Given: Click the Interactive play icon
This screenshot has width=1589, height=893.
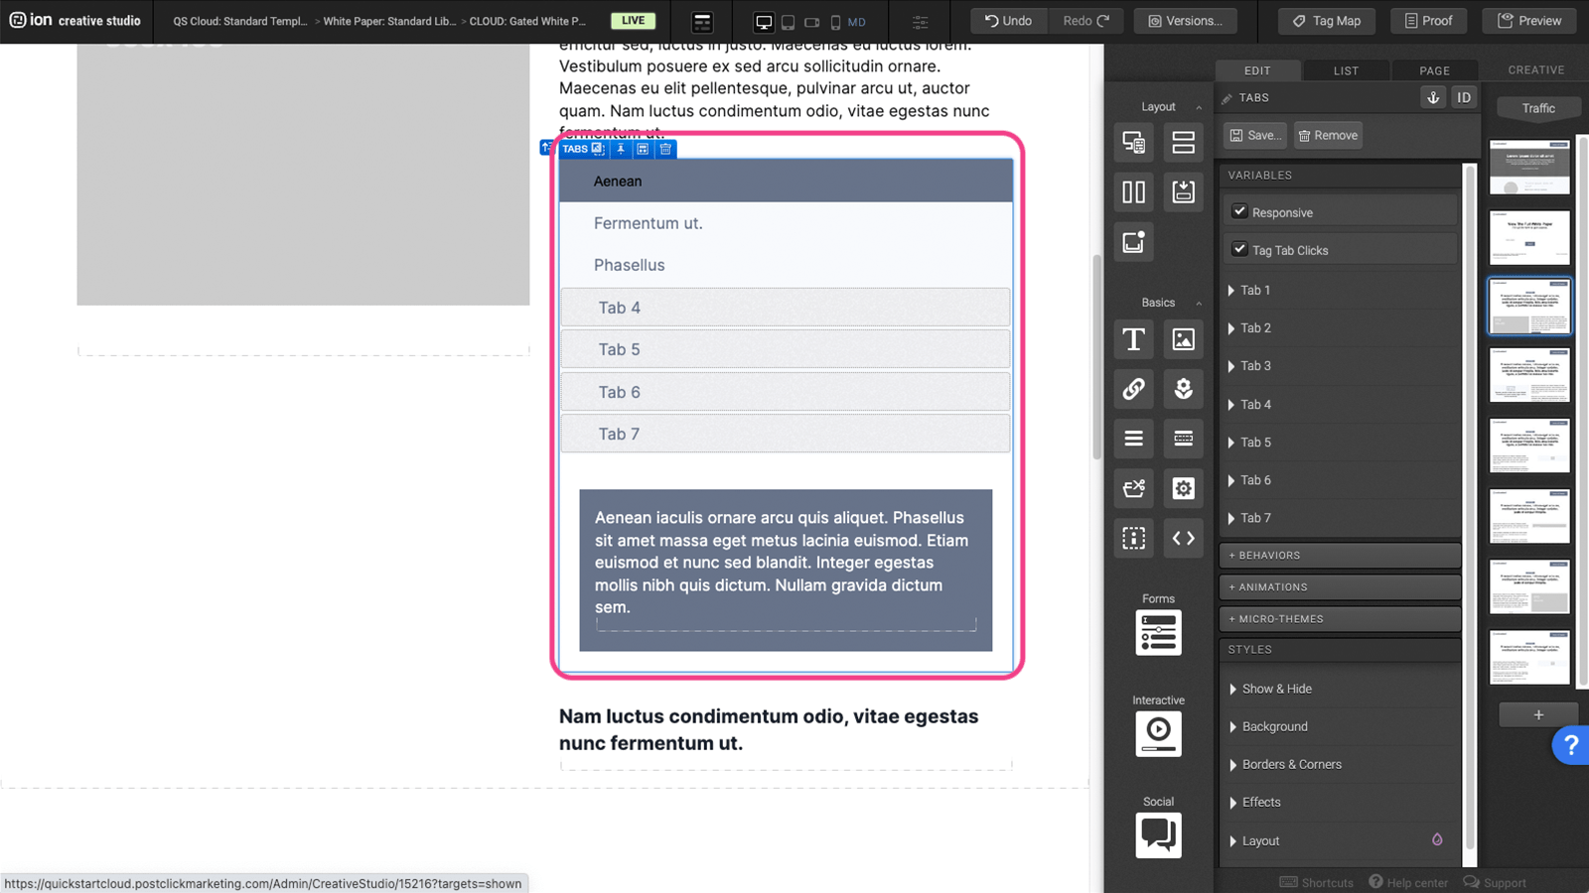Looking at the screenshot, I should [1158, 733].
